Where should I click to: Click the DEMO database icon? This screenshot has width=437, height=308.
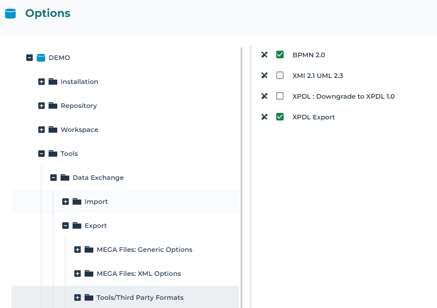point(41,58)
